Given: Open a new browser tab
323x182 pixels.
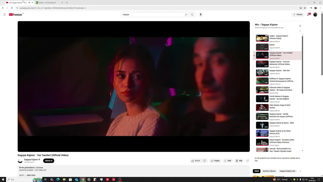Looking at the screenshot, I should (x=67, y=3).
